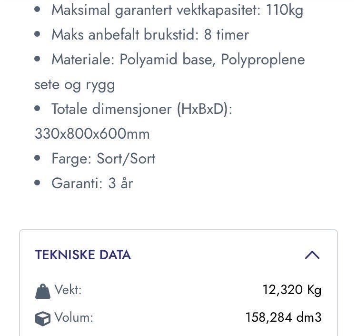The height and width of the screenshot is (336, 357).
Task: Click the bullet before Garanti
Action: (x=38, y=183)
